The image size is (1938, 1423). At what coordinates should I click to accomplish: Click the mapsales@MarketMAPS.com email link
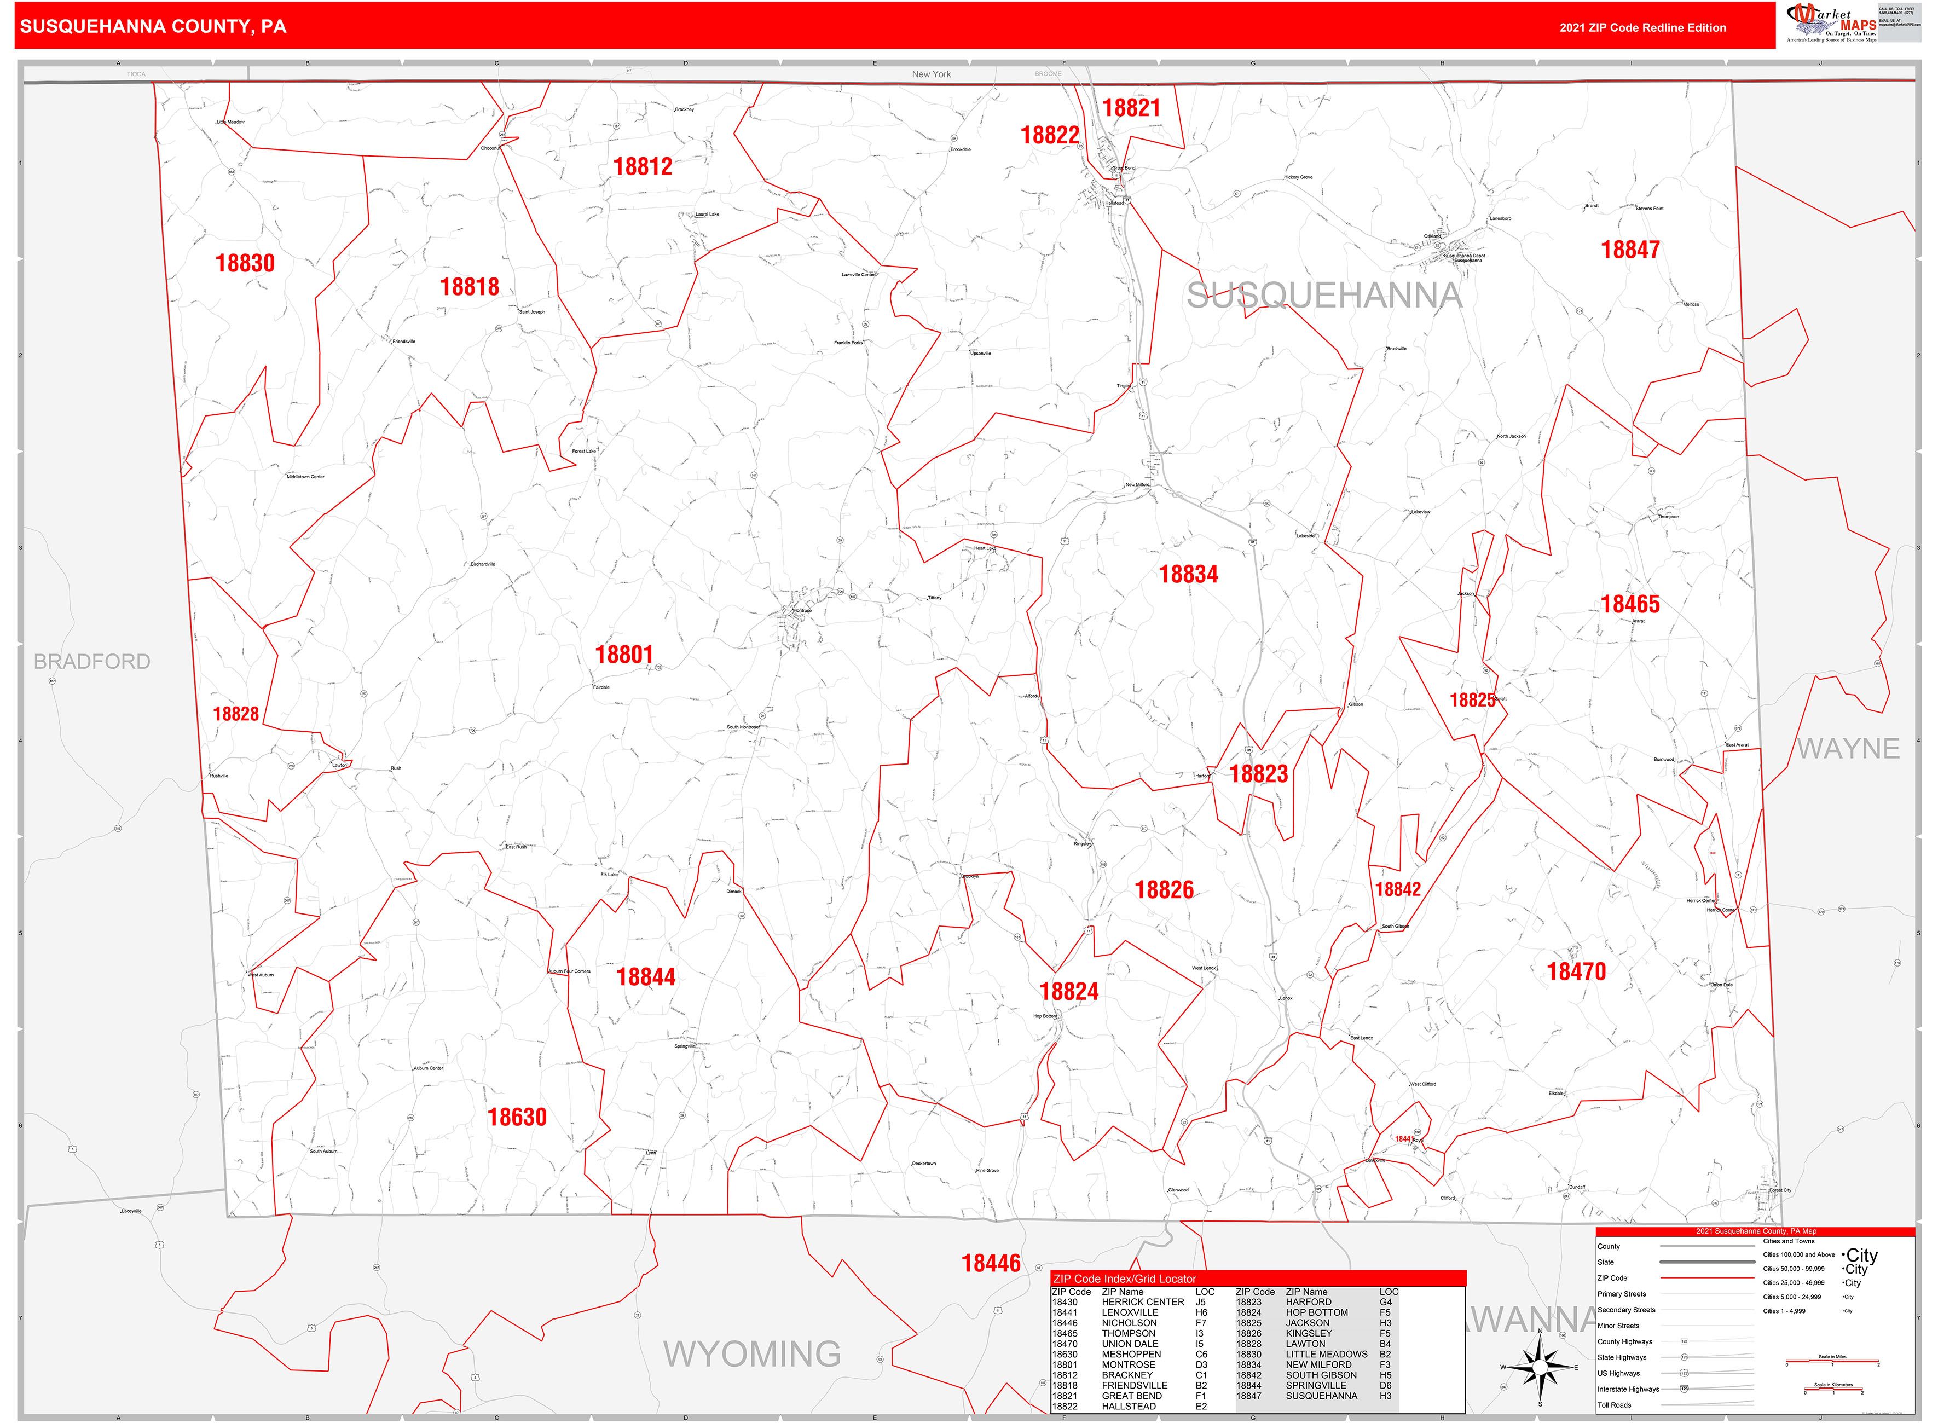tap(1900, 24)
